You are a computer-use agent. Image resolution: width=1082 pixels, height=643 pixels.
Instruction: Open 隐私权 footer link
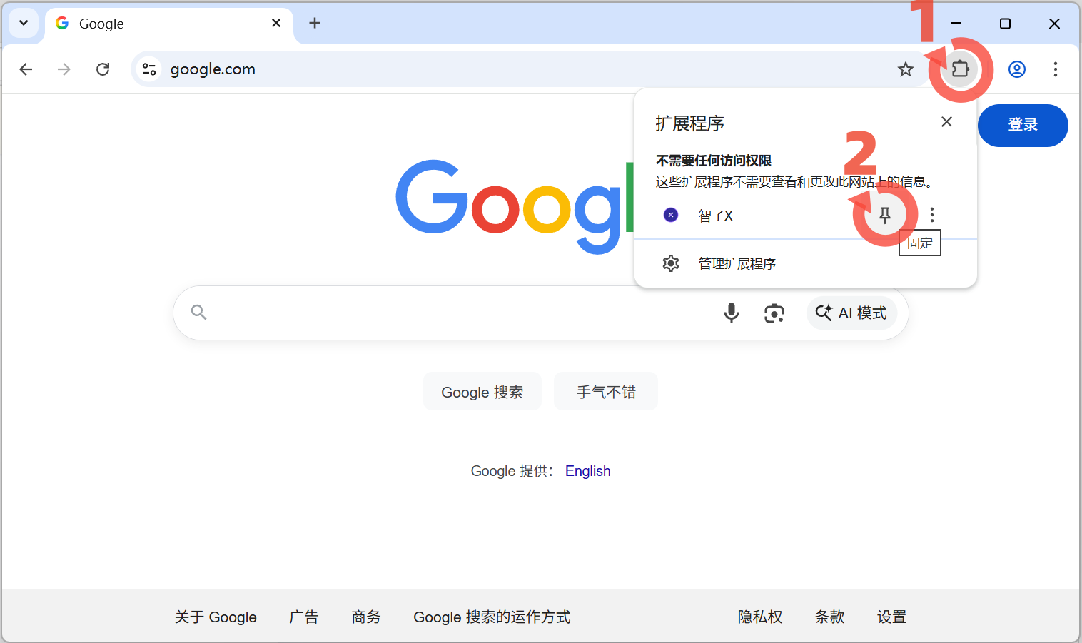coord(760,617)
